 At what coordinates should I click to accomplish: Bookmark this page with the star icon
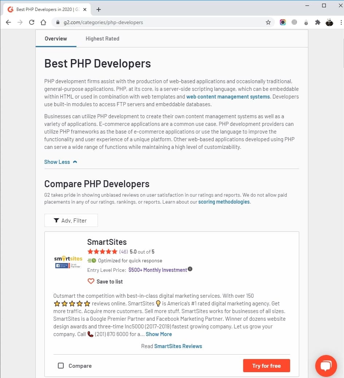coord(268,22)
